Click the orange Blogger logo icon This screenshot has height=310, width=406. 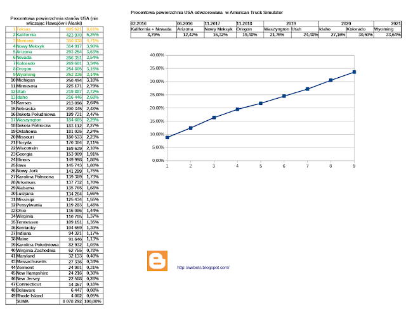pos(157,261)
